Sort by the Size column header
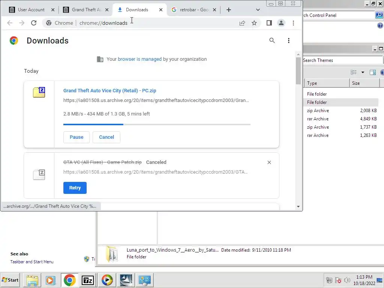This screenshot has height=288, width=384. (x=364, y=83)
